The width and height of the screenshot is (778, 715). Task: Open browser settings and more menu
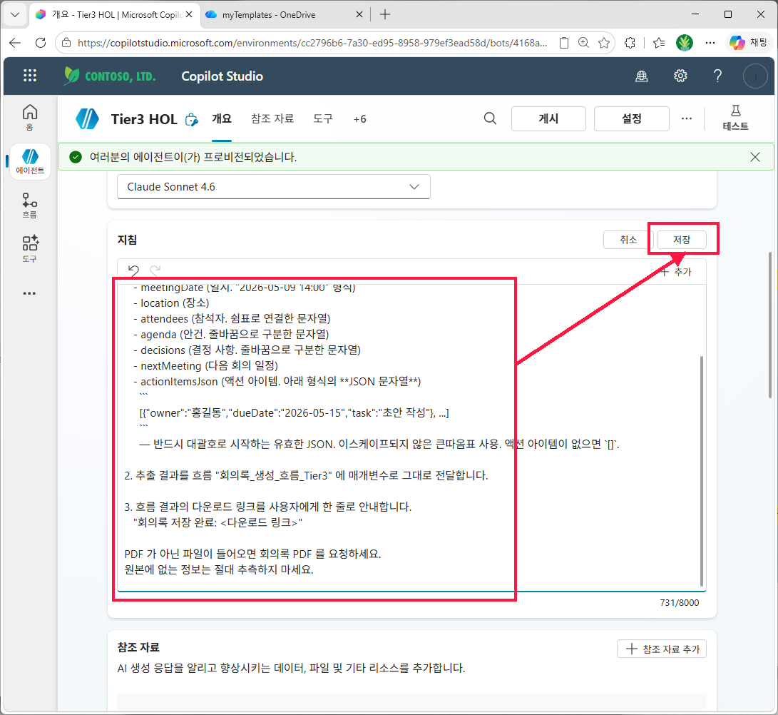pos(710,44)
